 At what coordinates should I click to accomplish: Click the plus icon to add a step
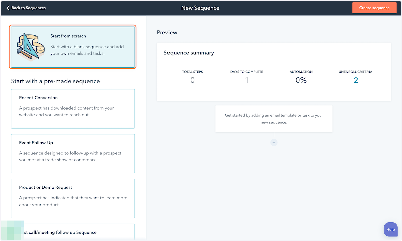point(274,142)
